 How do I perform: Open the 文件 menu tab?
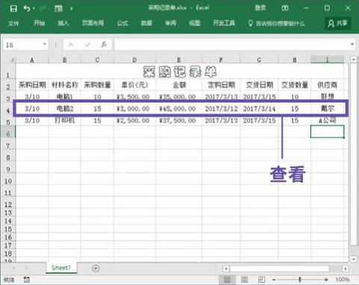[x=13, y=23]
